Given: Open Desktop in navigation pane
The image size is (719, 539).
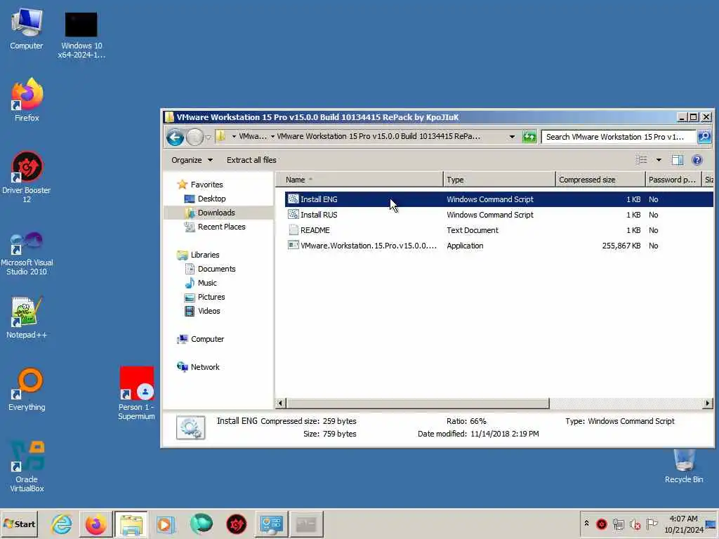Looking at the screenshot, I should tap(211, 199).
